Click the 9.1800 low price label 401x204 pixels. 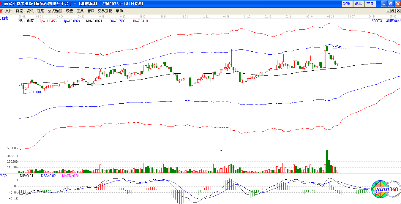point(35,92)
